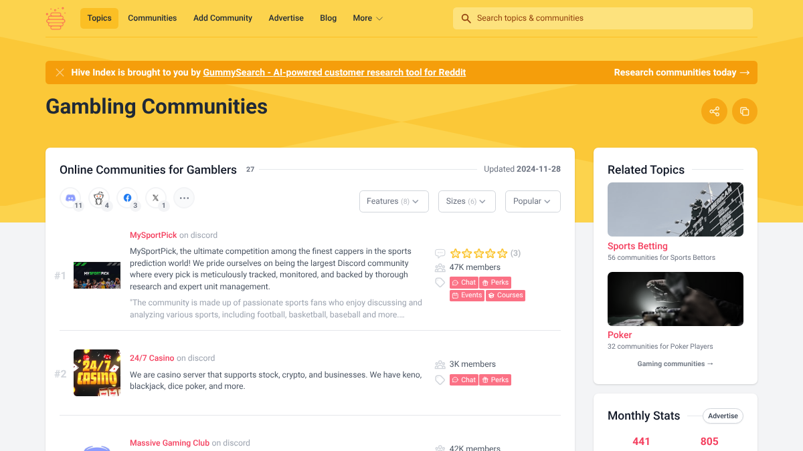Click the Advertise button in Monthly Stats
This screenshot has width=803, height=451.
723,416
